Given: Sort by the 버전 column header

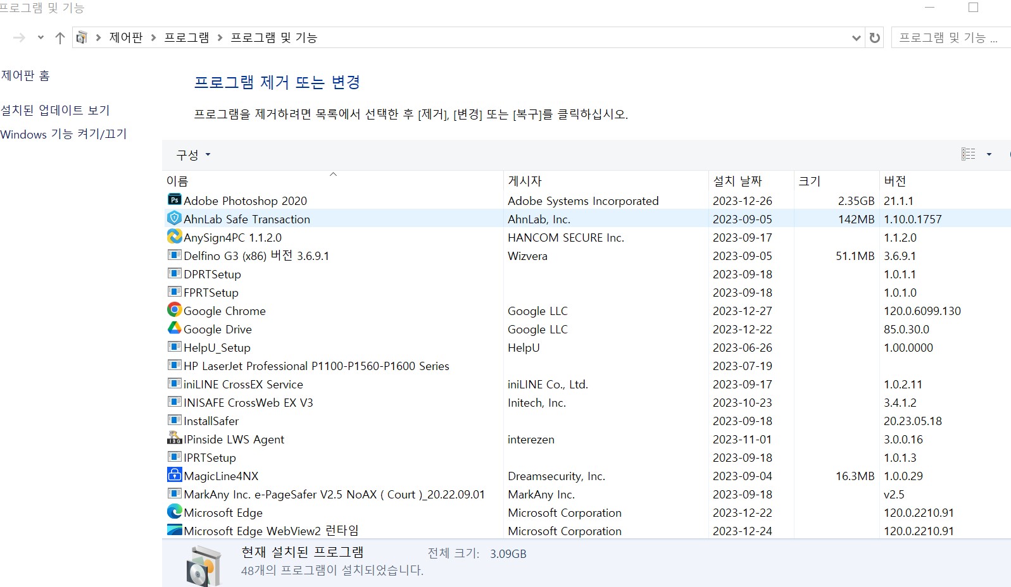Looking at the screenshot, I should [x=945, y=181].
